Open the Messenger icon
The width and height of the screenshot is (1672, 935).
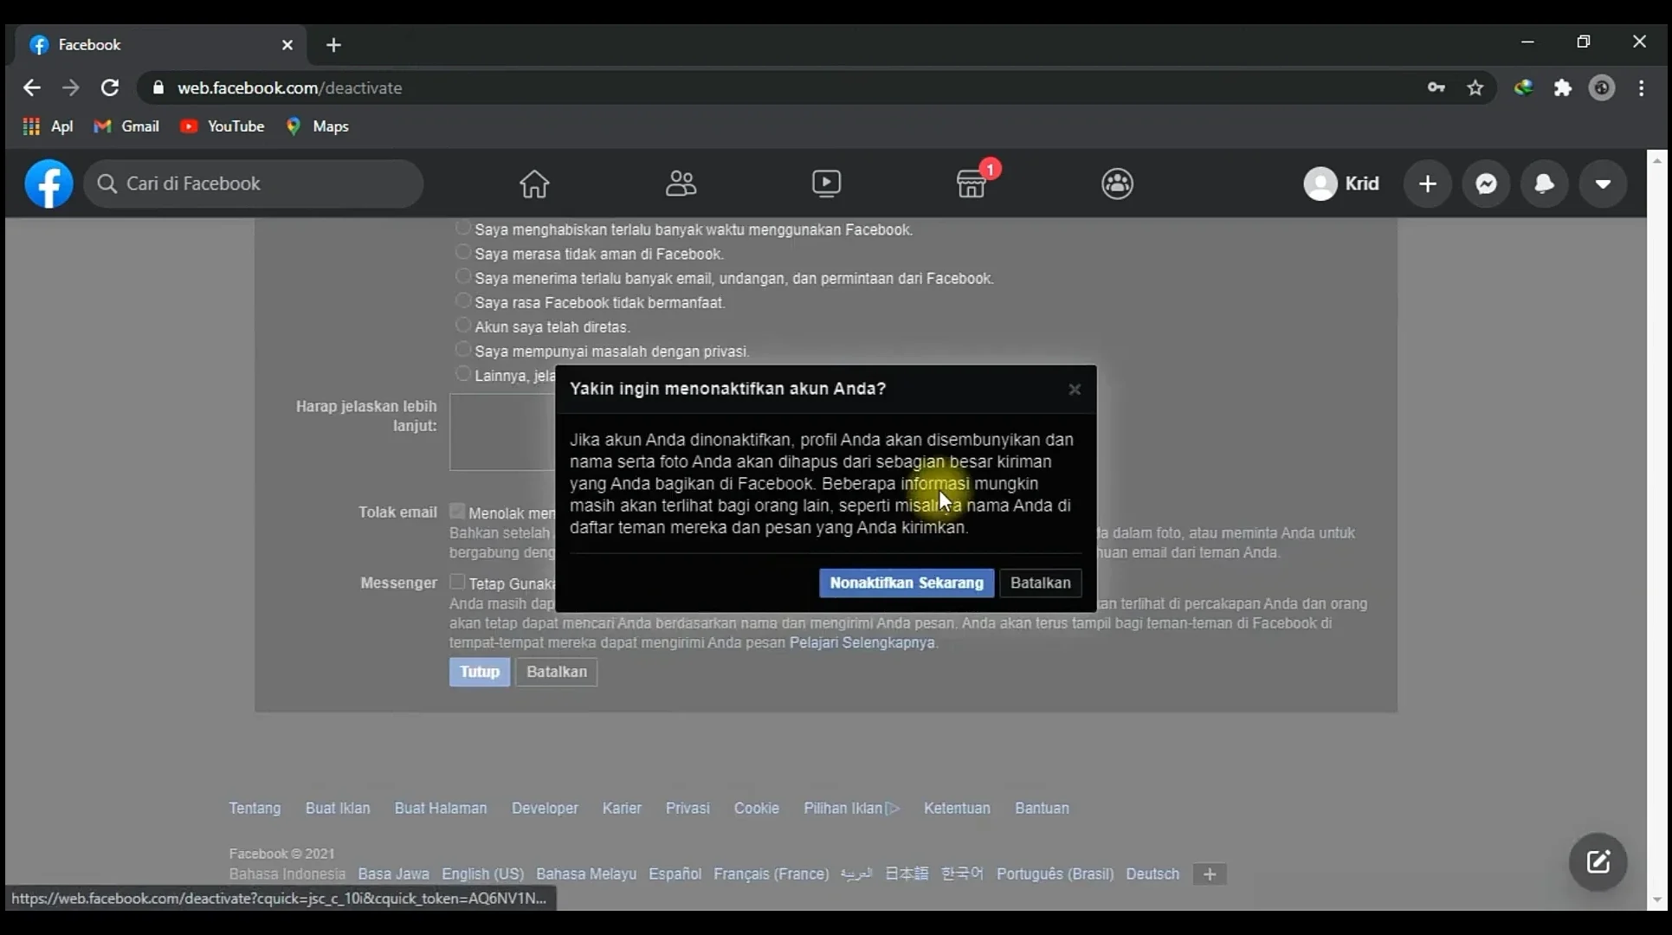coord(1486,184)
